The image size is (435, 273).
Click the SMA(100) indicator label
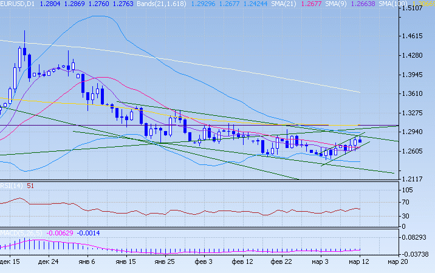(390, 4)
